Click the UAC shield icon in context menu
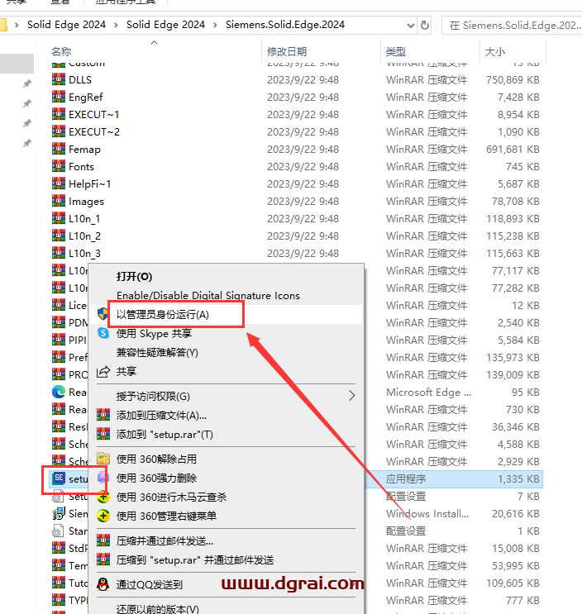Image resolution: width=582 pixels, height=614 pixels. tap(103, 314)
